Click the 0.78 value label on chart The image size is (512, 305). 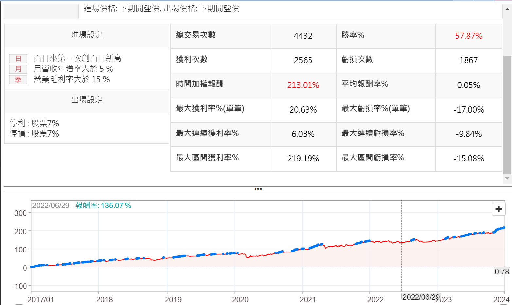[502, 271]
